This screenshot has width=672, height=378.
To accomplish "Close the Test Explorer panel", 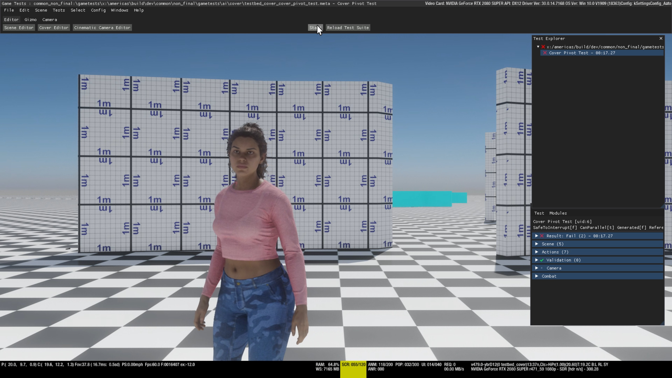I will (x=661, y=38).
